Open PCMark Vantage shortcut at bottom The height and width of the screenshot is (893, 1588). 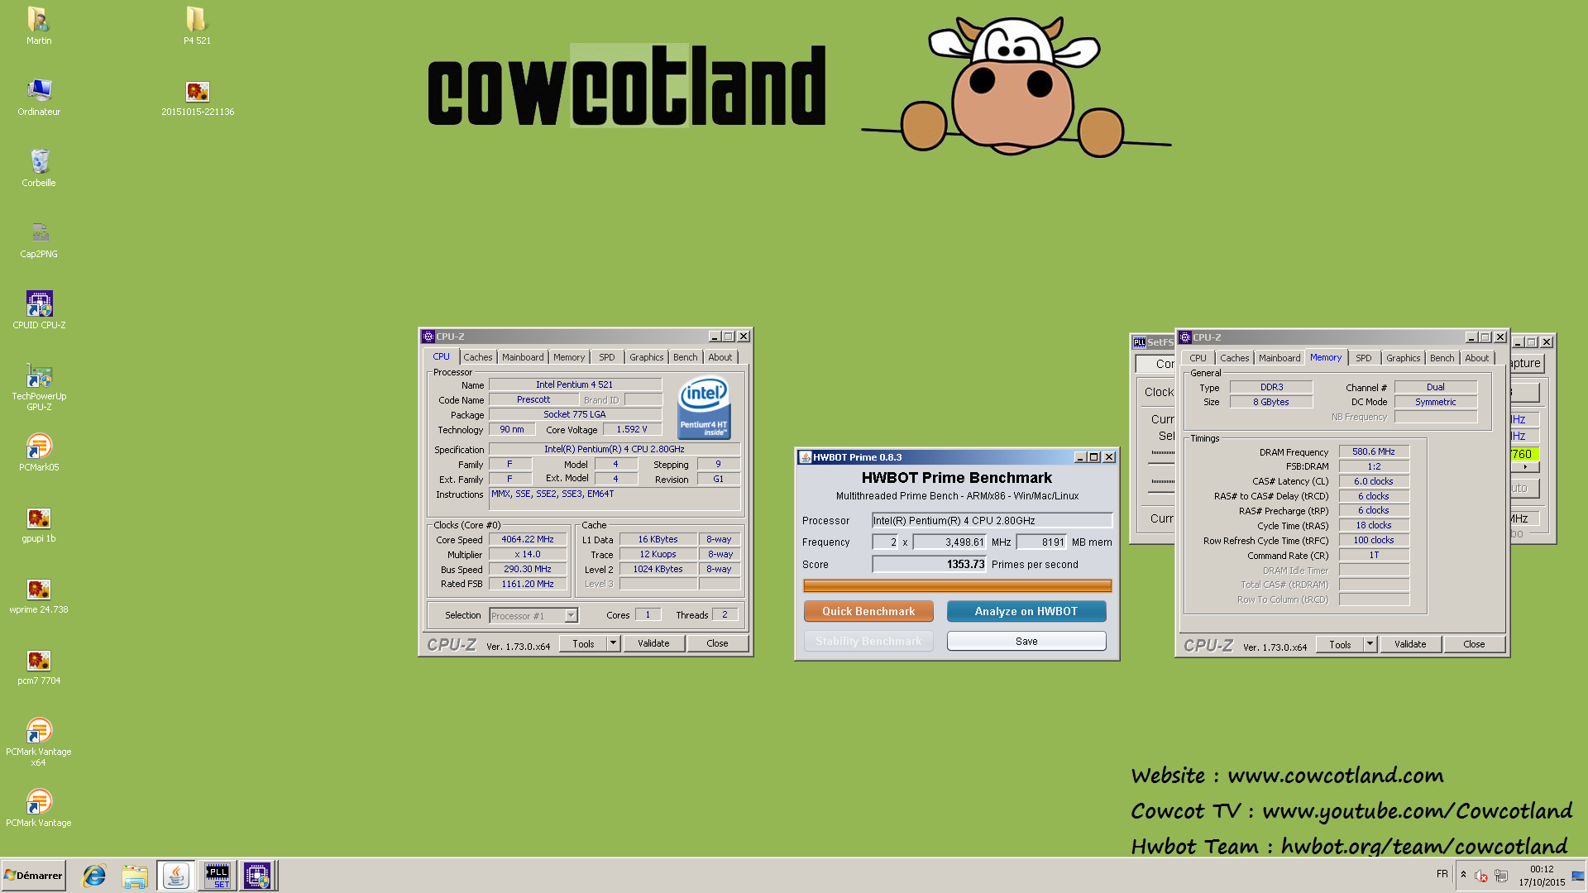click(x=39, y=808)
